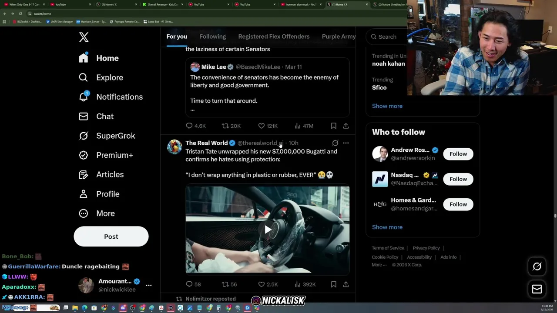Open Articles from sidebar
This screenshot has height=313, width=557.
(101, 174)
